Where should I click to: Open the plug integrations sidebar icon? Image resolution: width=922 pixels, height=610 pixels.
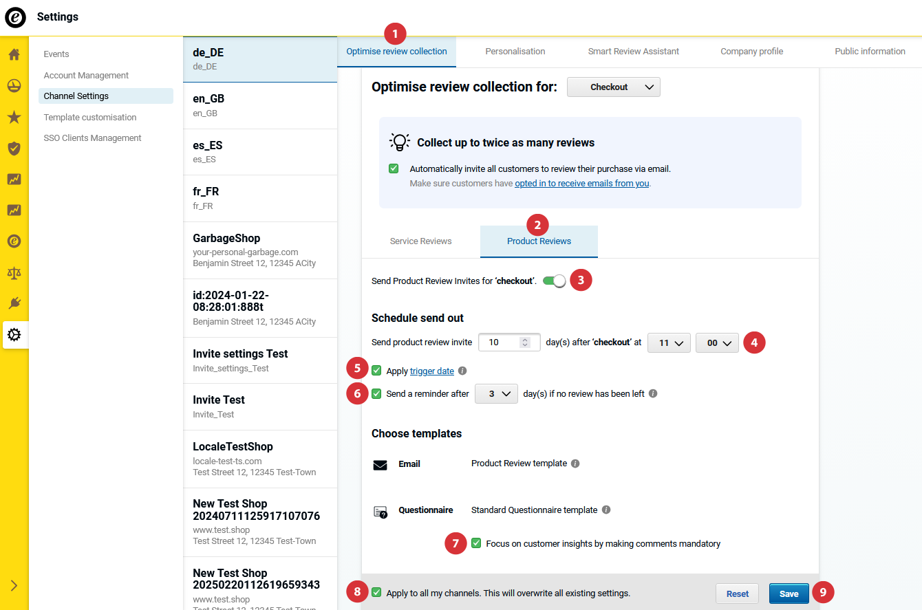point(14,303)
